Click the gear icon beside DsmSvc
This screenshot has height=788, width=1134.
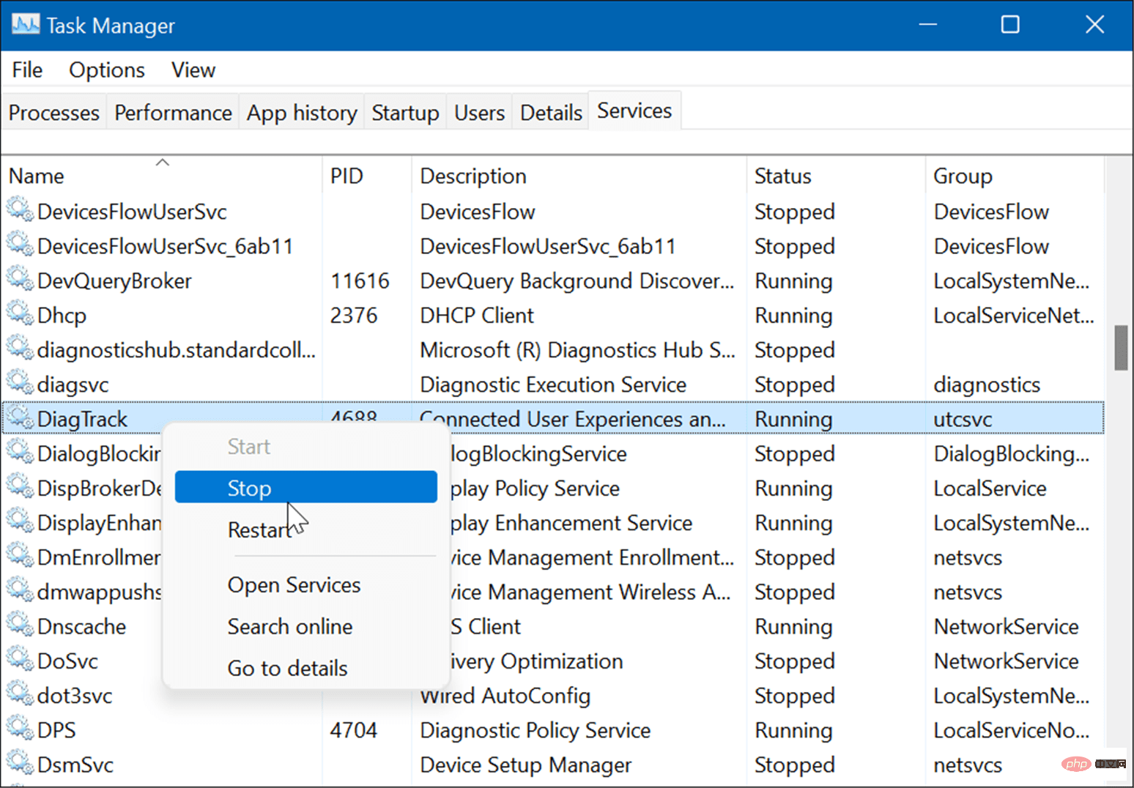point(21,763)
